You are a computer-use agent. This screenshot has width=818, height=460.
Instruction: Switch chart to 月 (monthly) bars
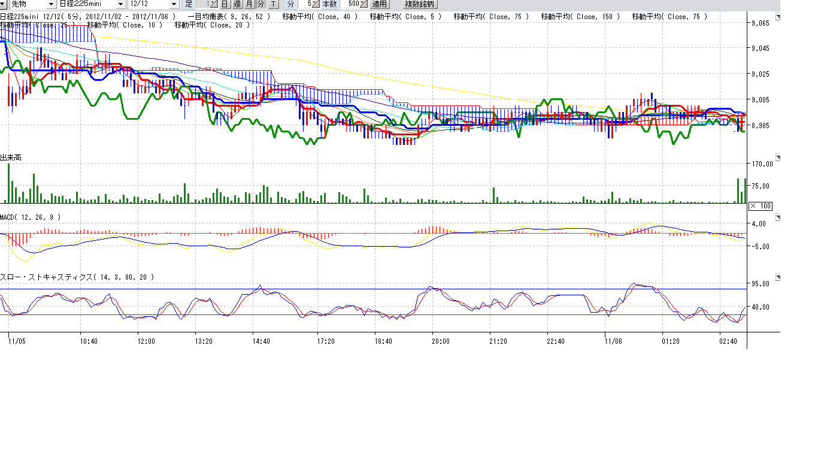[249, 4]
